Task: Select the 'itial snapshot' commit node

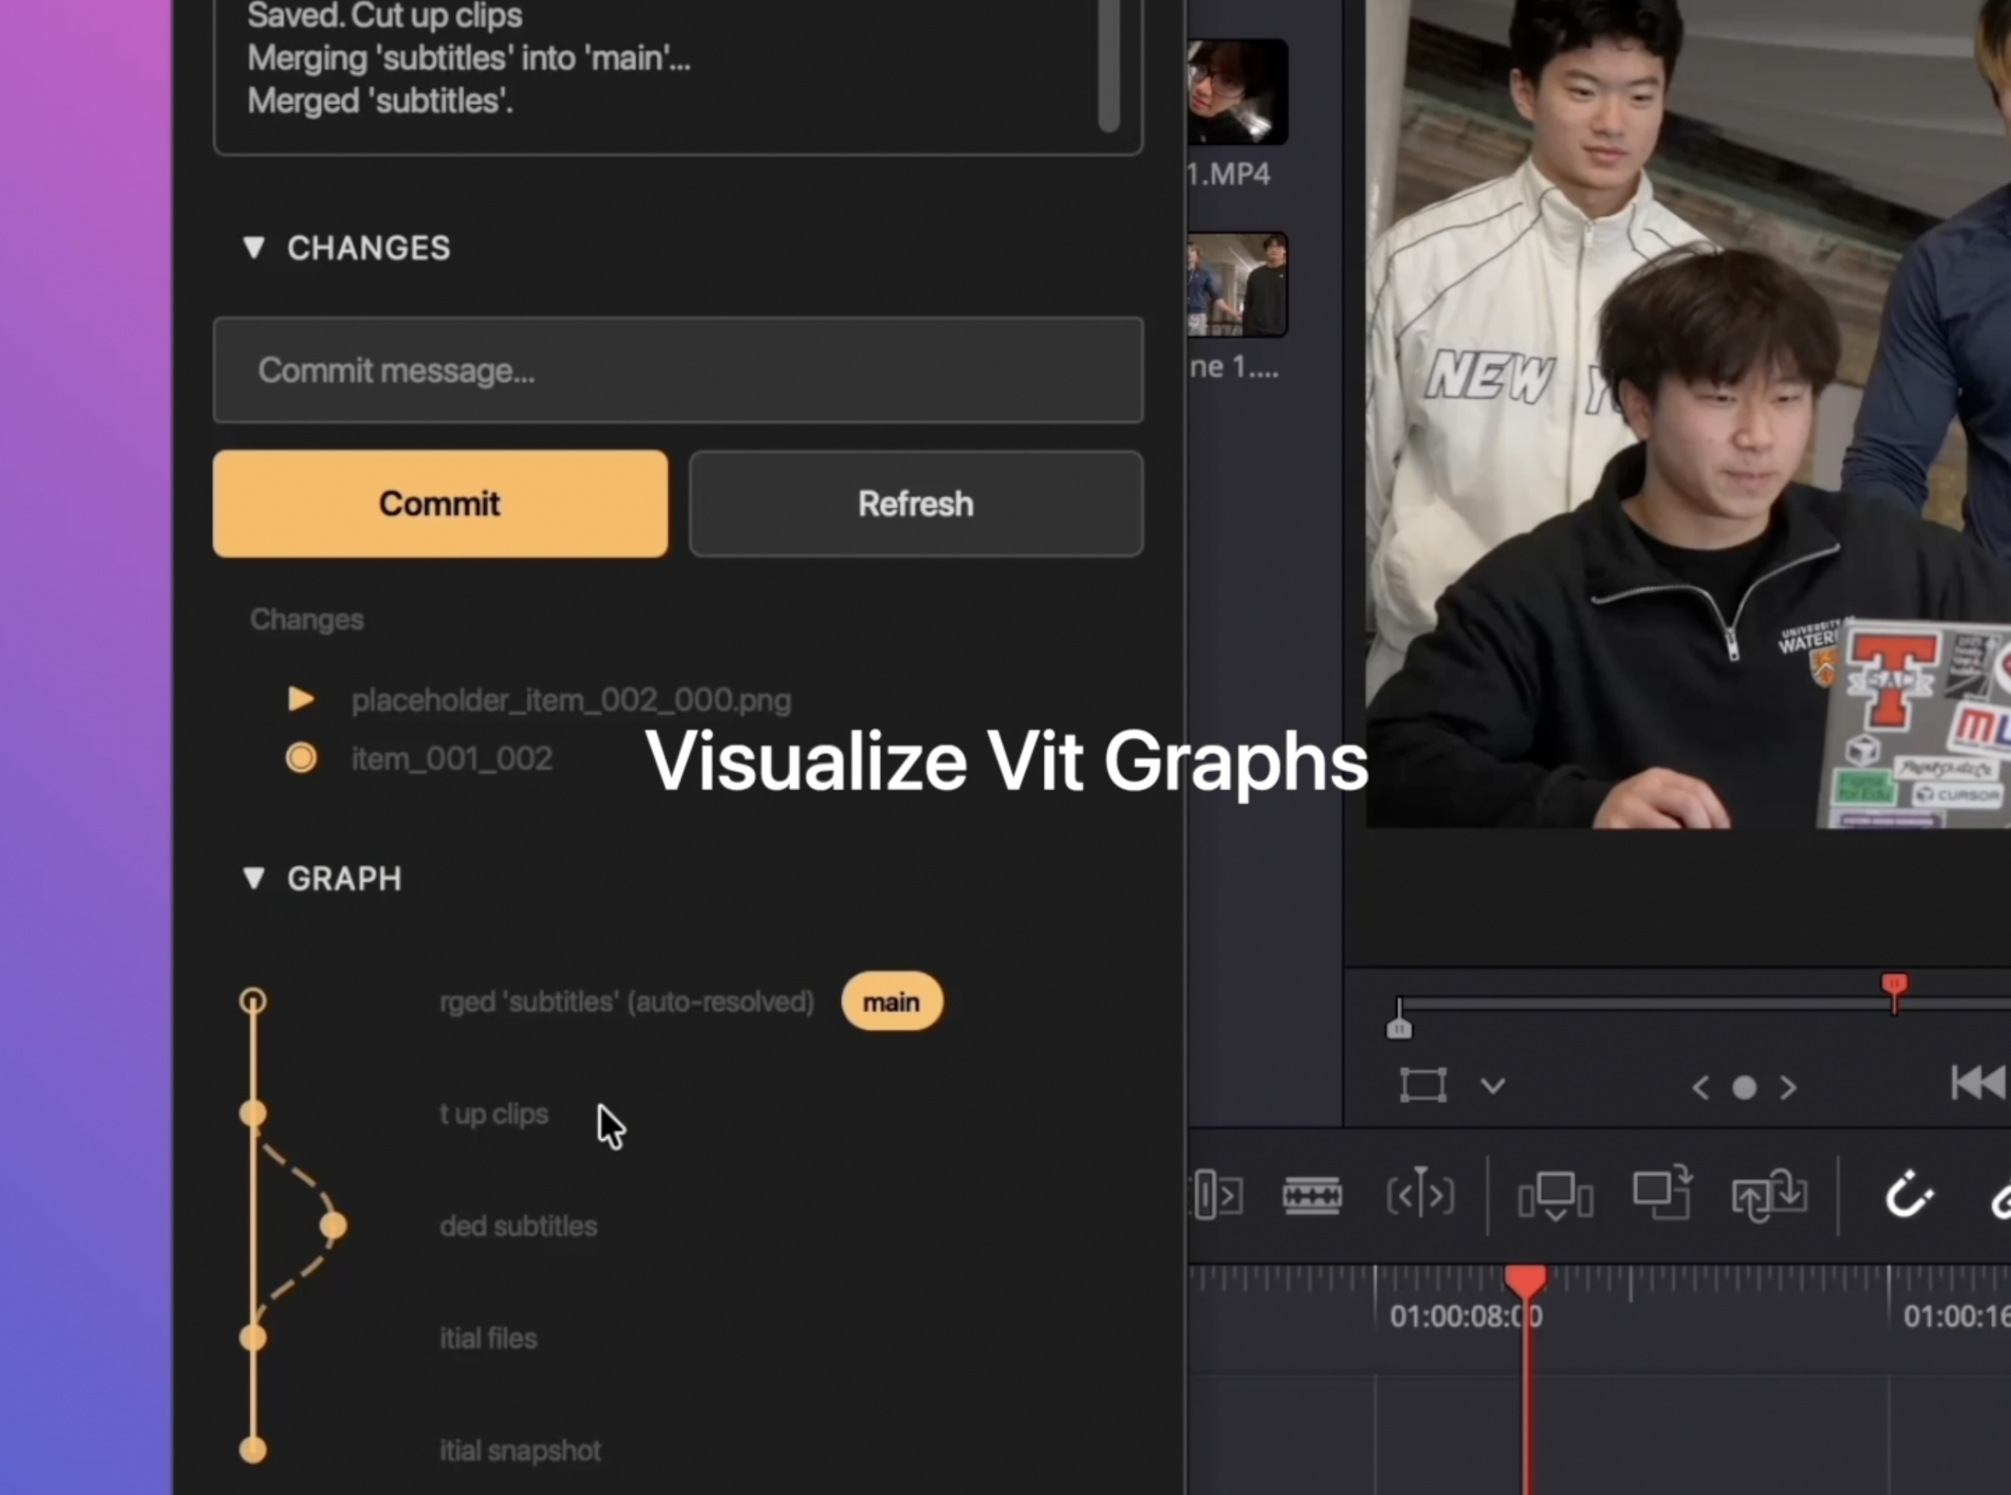Action: point(254,1451)
